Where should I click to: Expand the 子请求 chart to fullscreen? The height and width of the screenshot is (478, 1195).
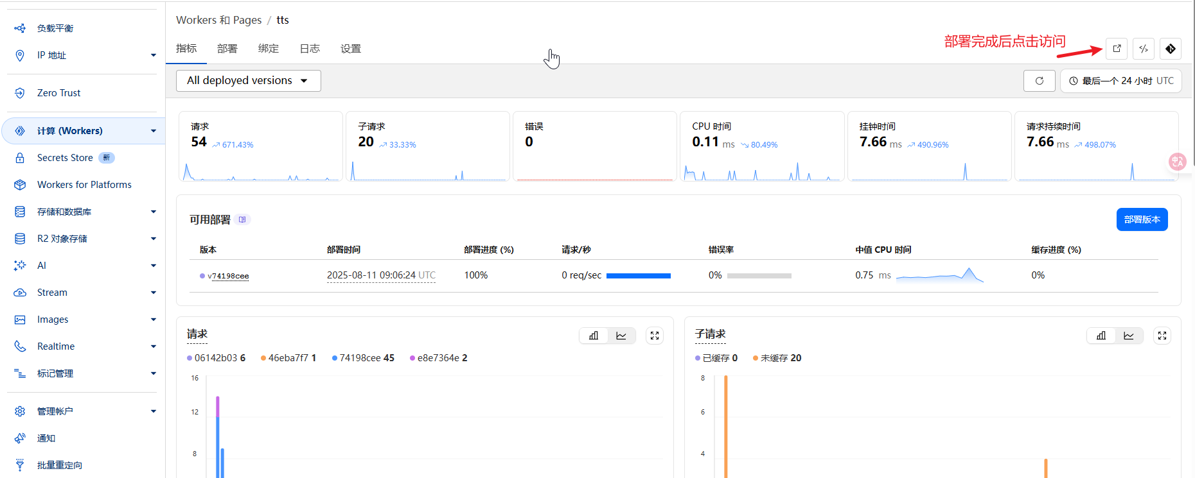coord(1162,336)
